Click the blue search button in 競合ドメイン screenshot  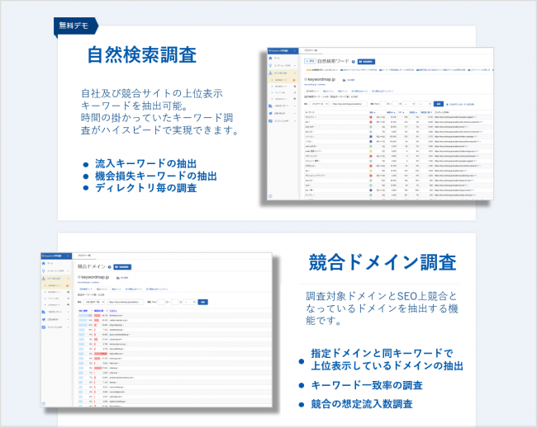coord(203,302)
